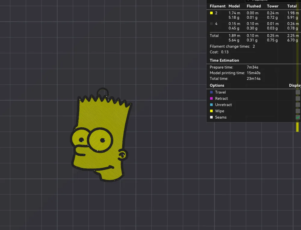Screen dimensions: 301x230
Task: Click the Display column heading
Action: pos(295,85)
